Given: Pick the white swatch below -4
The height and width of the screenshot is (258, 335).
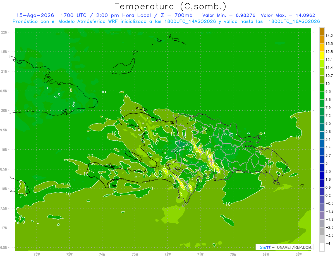Looking at the screenshot, I should pos(322,247).
